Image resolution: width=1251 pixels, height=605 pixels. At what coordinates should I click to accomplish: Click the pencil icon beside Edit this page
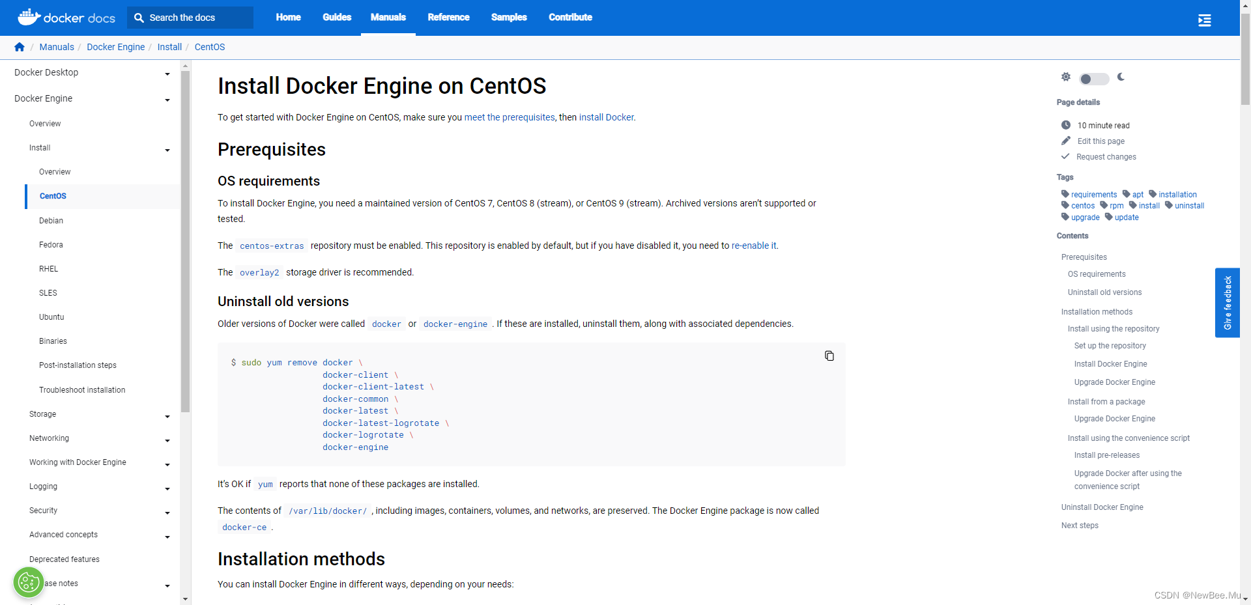tap(1066, 141)
